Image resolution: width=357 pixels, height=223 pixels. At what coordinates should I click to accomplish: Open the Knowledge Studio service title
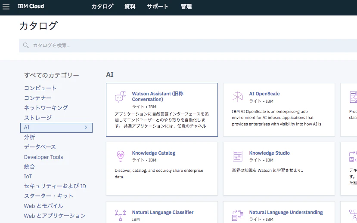pyautogui.click(x=269, y=153)
